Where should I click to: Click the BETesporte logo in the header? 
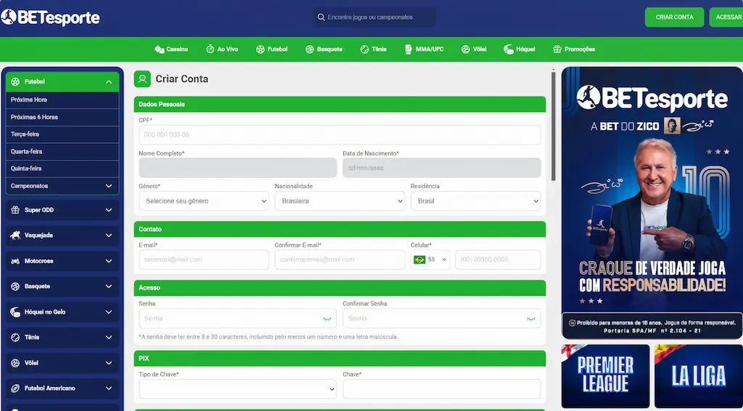click(x=50, y=17)
